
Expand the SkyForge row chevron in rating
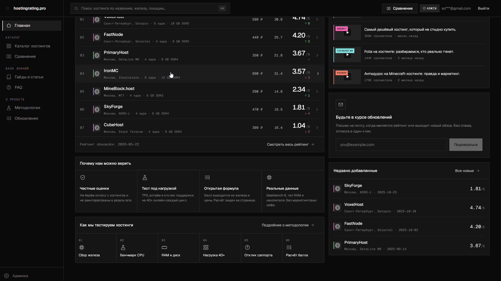coord(317,110)
